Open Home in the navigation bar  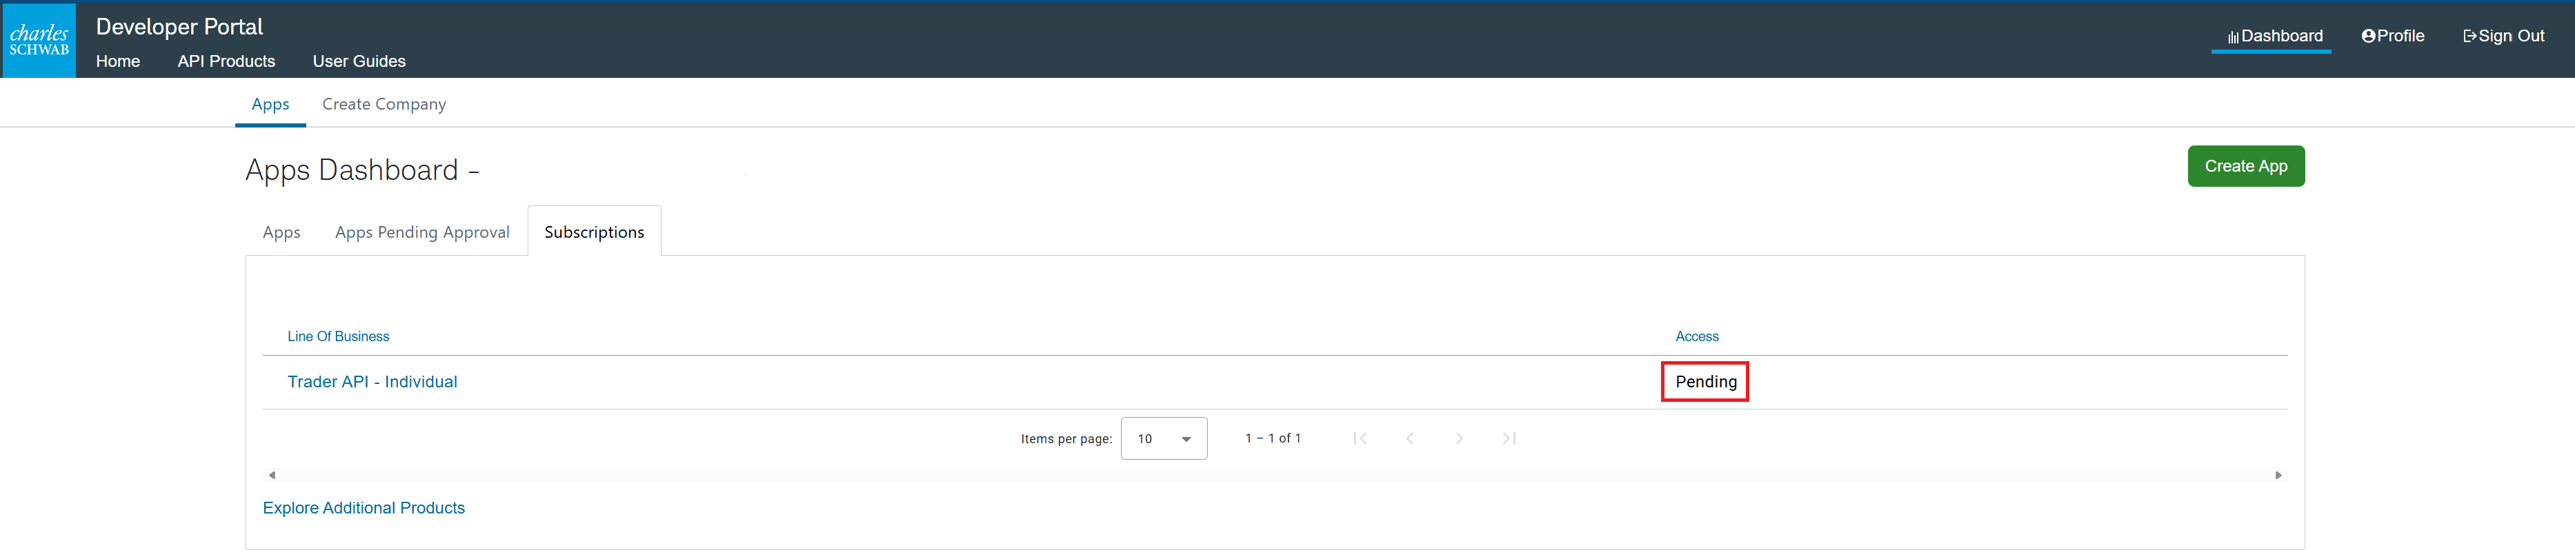118,61
